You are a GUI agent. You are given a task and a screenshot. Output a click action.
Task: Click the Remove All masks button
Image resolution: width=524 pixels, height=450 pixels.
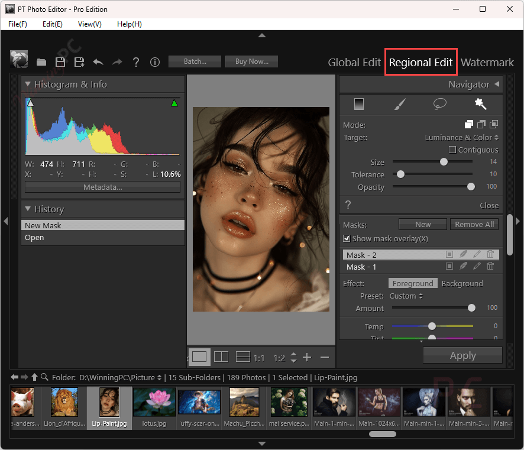point(474,225)
